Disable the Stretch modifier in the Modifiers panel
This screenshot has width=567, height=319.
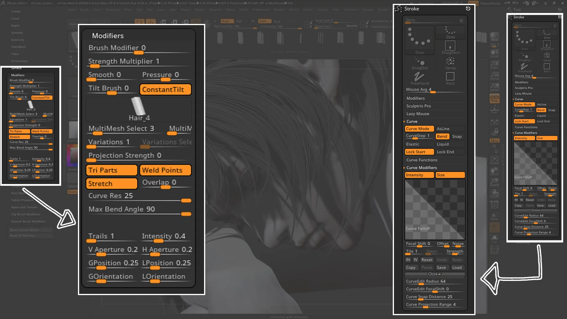[x=111, y=183]
